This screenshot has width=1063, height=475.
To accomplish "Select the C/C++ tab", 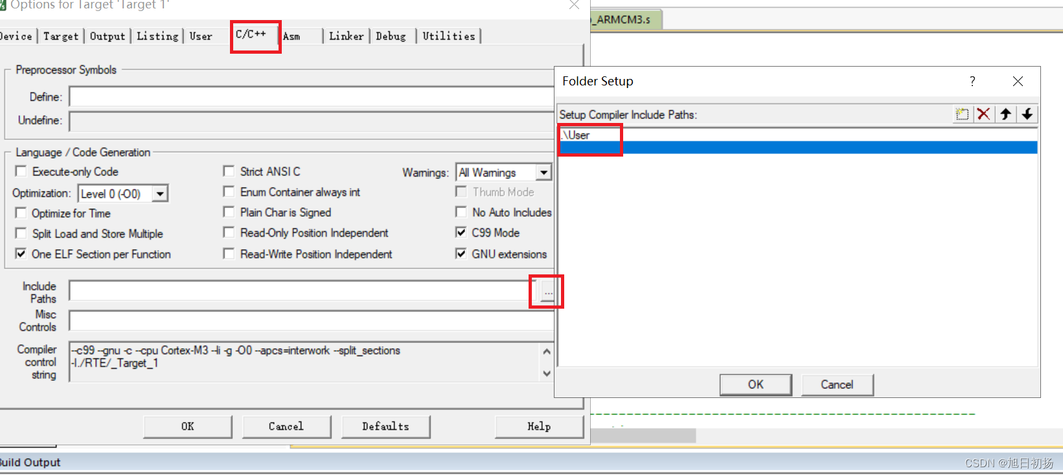I will [x=251, y=34].
